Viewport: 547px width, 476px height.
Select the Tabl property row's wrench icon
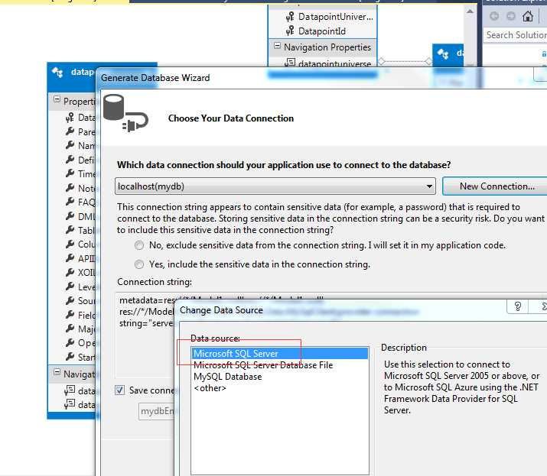70,230
